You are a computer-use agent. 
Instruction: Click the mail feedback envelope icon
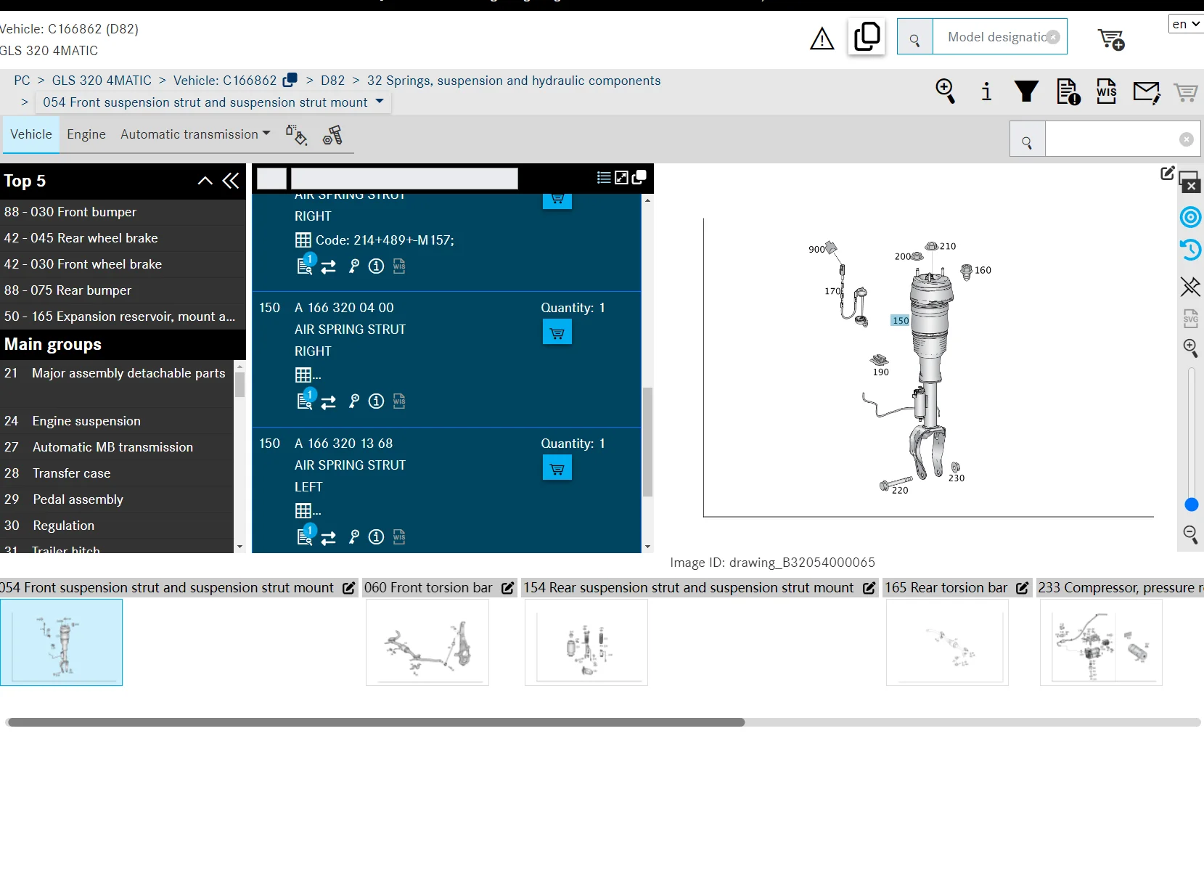click(x=1147, y=92)
